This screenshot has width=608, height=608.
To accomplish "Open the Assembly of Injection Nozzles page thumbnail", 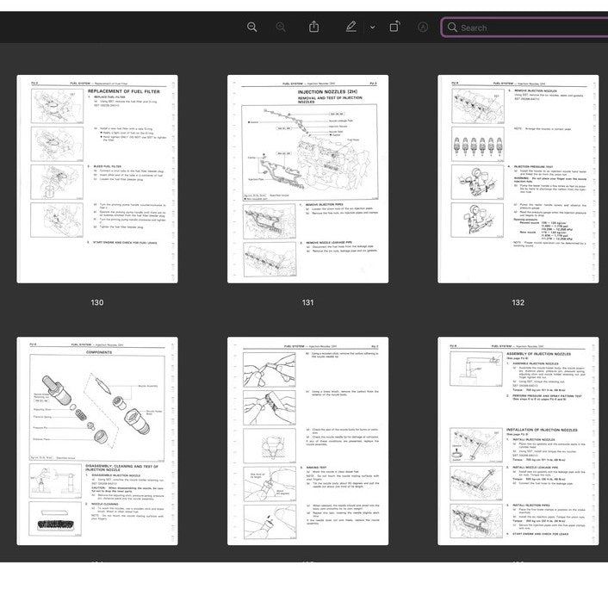I will [x=518, y=441].
